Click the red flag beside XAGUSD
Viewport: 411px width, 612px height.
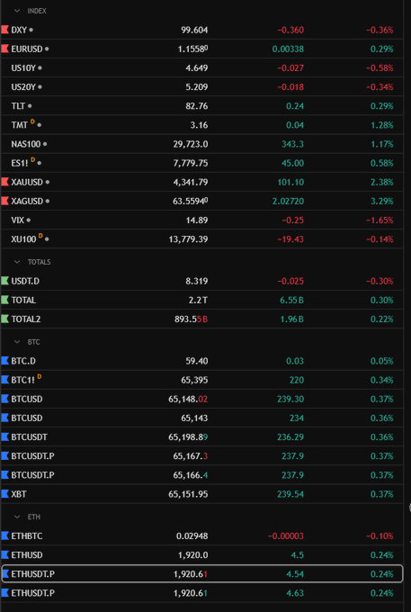click(x=5, y=201)
